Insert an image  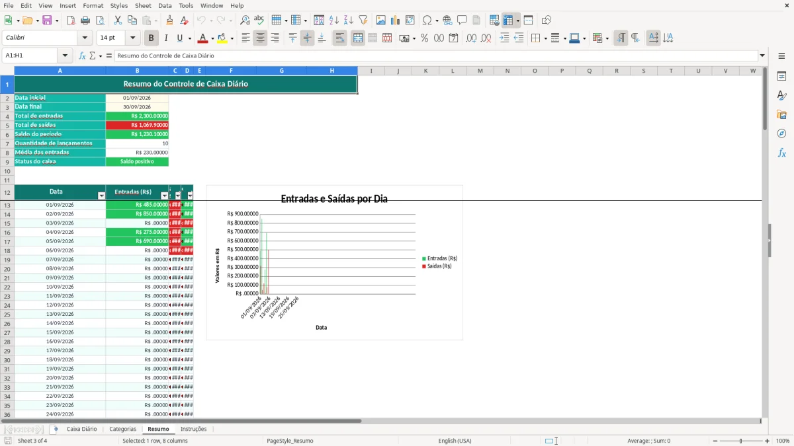(381, 20)
